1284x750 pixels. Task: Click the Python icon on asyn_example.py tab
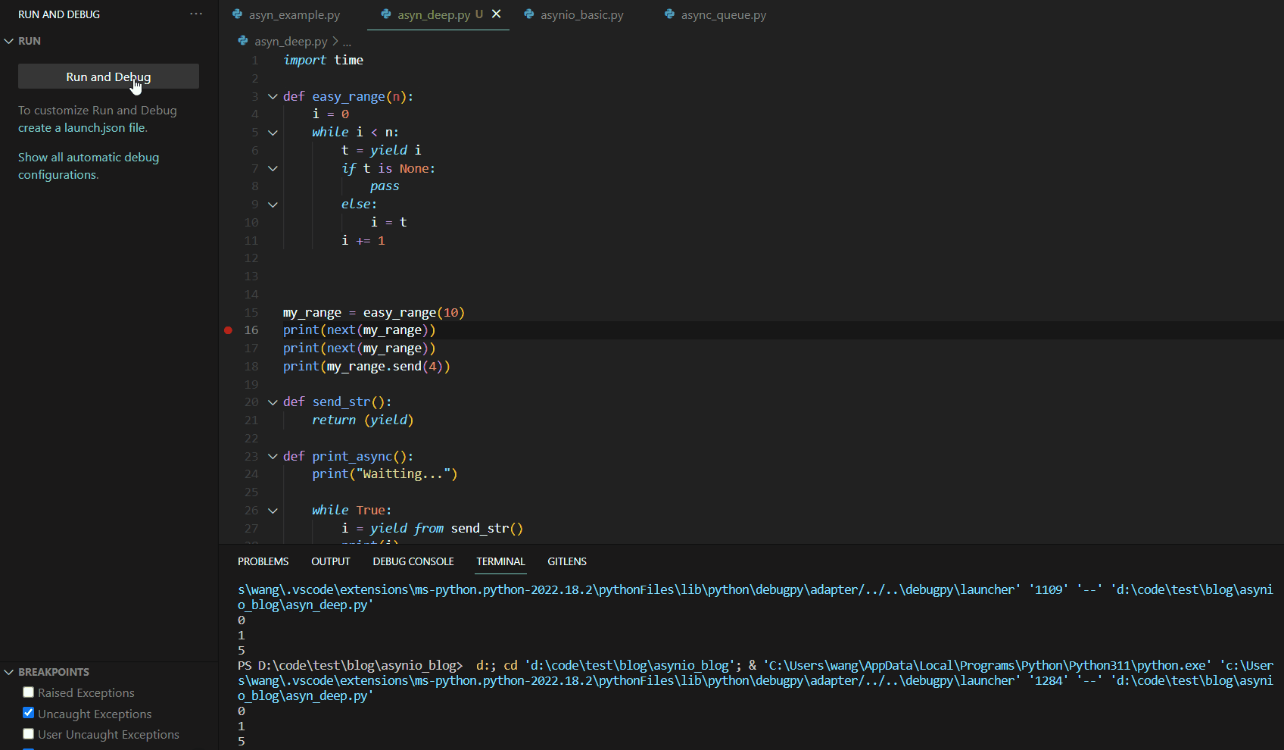[238, 14]
